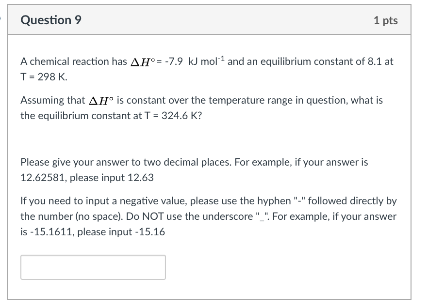
Task: Click the "324.6 K?" temperature text
Action: [x=180, y=116]
